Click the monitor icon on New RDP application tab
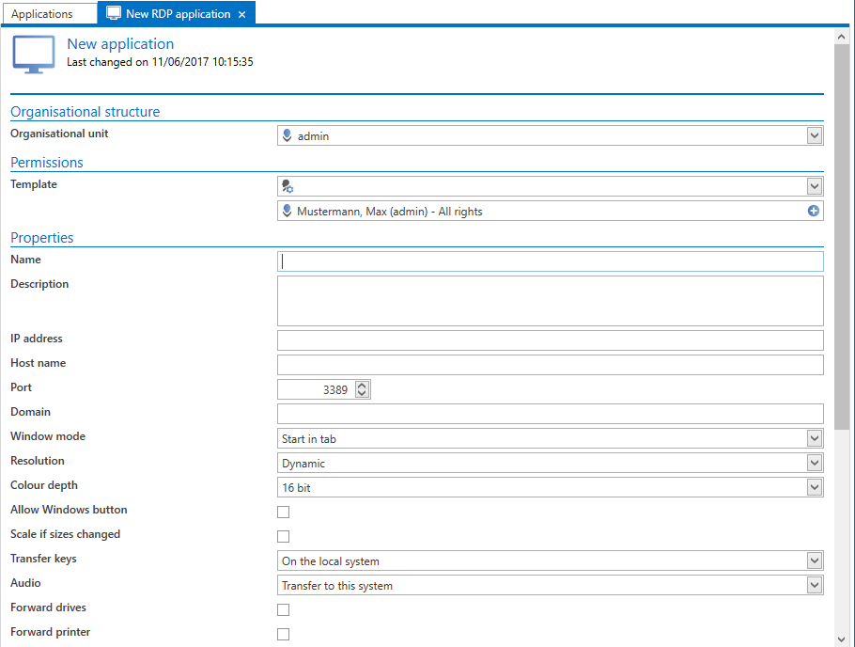This screenshot has height=647, width=855. (113, 13)
